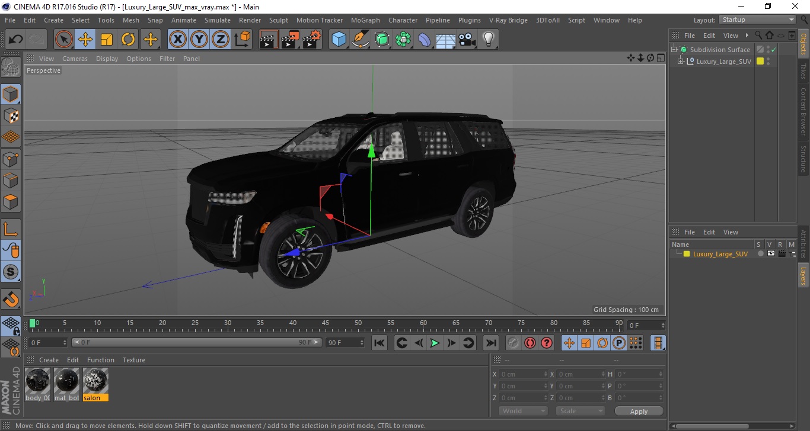Switch to Points mode

pos(11,159)
